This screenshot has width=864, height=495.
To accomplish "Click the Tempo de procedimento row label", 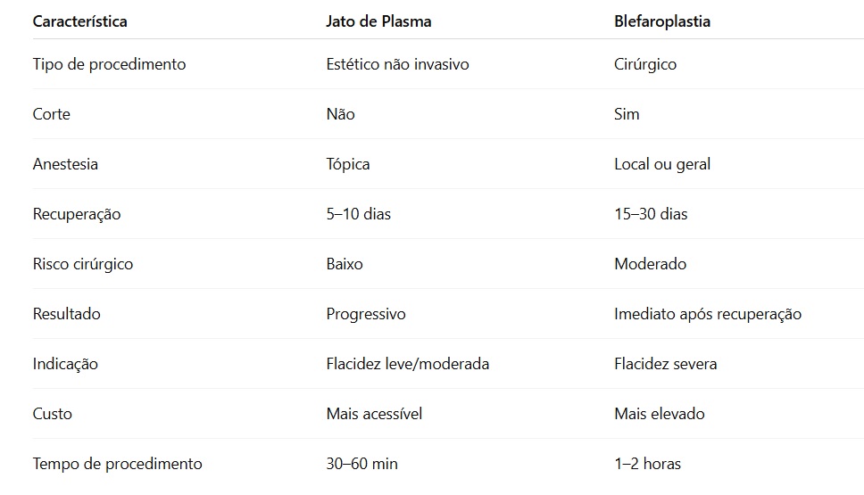I will click(117, 464).
